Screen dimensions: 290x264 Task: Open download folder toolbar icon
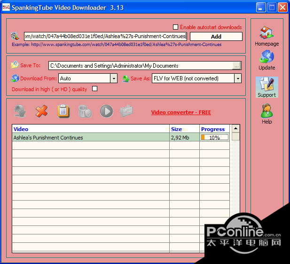(127, 111)
